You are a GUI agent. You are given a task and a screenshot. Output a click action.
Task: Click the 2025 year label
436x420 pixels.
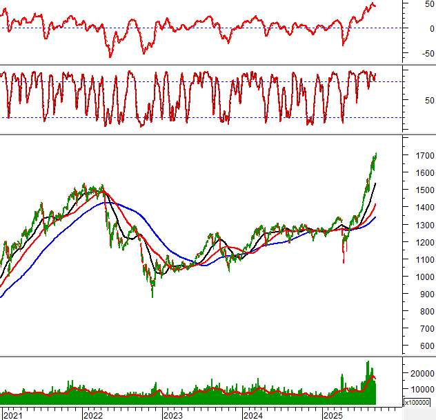[x=333, y=415]
